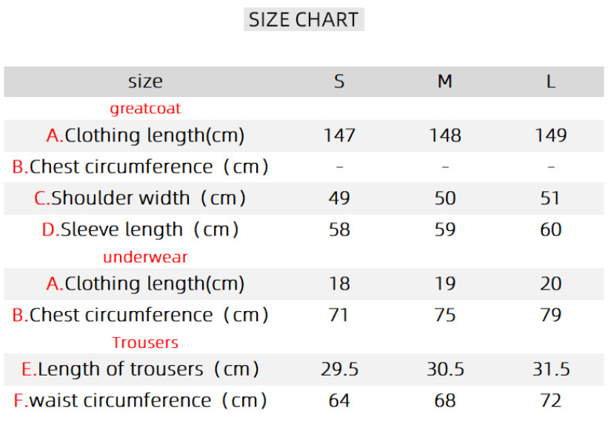Select the waist circumference row label
Viewport: 614px width, 434px height.
pyautogui.click(x=141, y=401)
